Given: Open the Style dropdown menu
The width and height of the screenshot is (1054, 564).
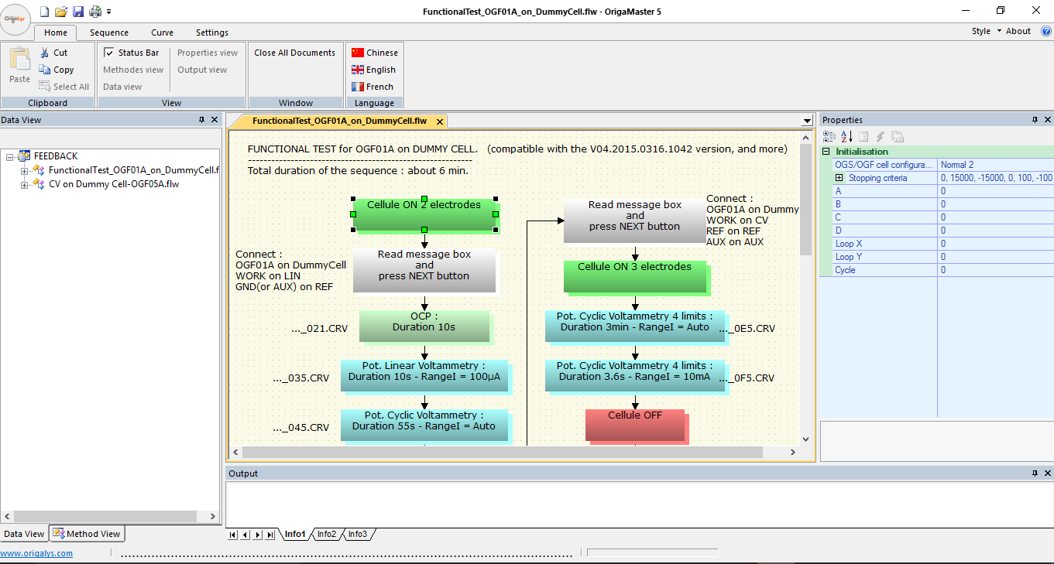Looking at the screenshot, I should 986,31.
